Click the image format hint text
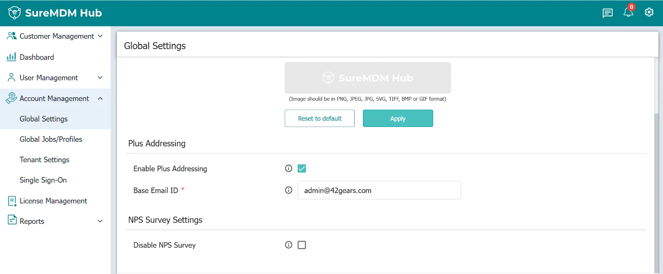The image size is (663, 274). [368, 99]
